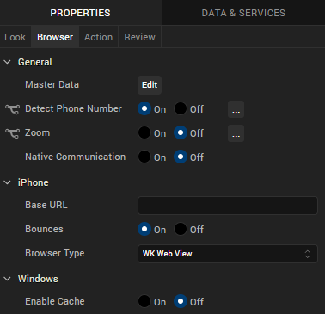Click the fork icon beside Detect Phone Number
This screenshot has width=325, height=314.
pyautogui.click(x=12, y=109)
